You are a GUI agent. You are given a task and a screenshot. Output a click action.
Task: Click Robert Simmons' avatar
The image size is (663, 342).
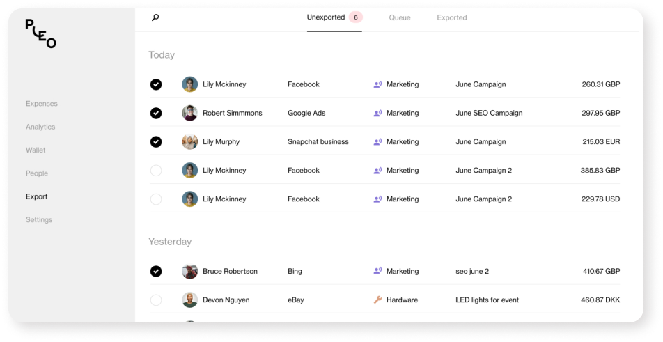[x=190, y=113]
